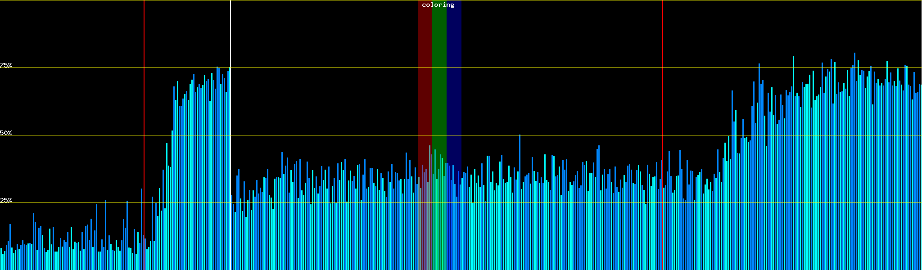Select the green coloring band
Image resolution: width=922 pixels, height=270 pixels.
point(439,90)
